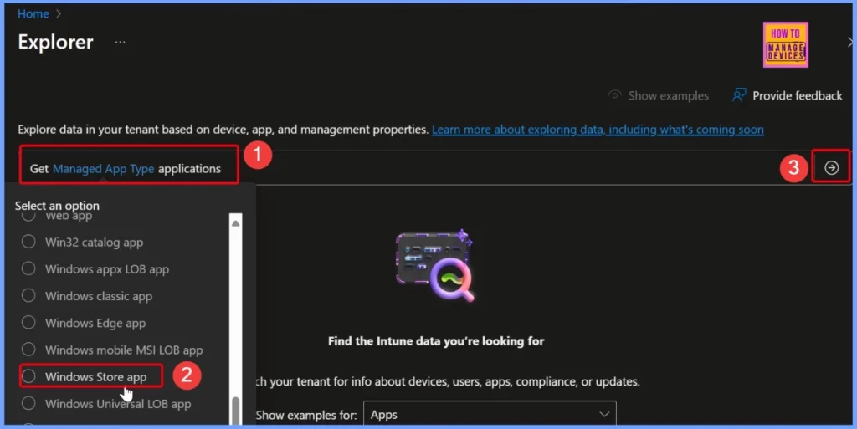The image size is (857, 429).
Task: Click the chevron after Home breadcrumb
Action: 59,13
